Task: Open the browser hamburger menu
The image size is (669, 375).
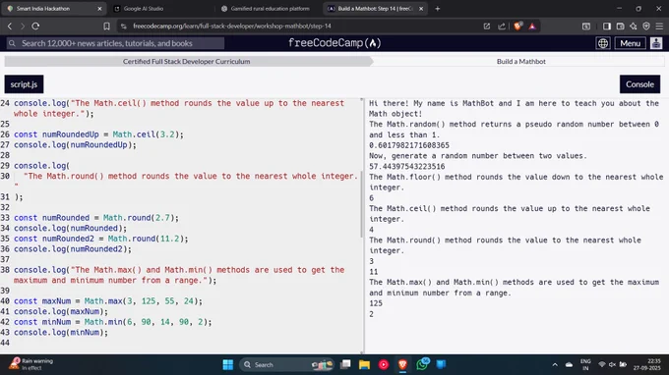Action: point(659,26)
